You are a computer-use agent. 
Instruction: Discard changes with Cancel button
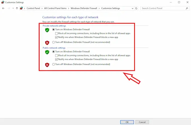pyautogui.click(x=142, y=122)
